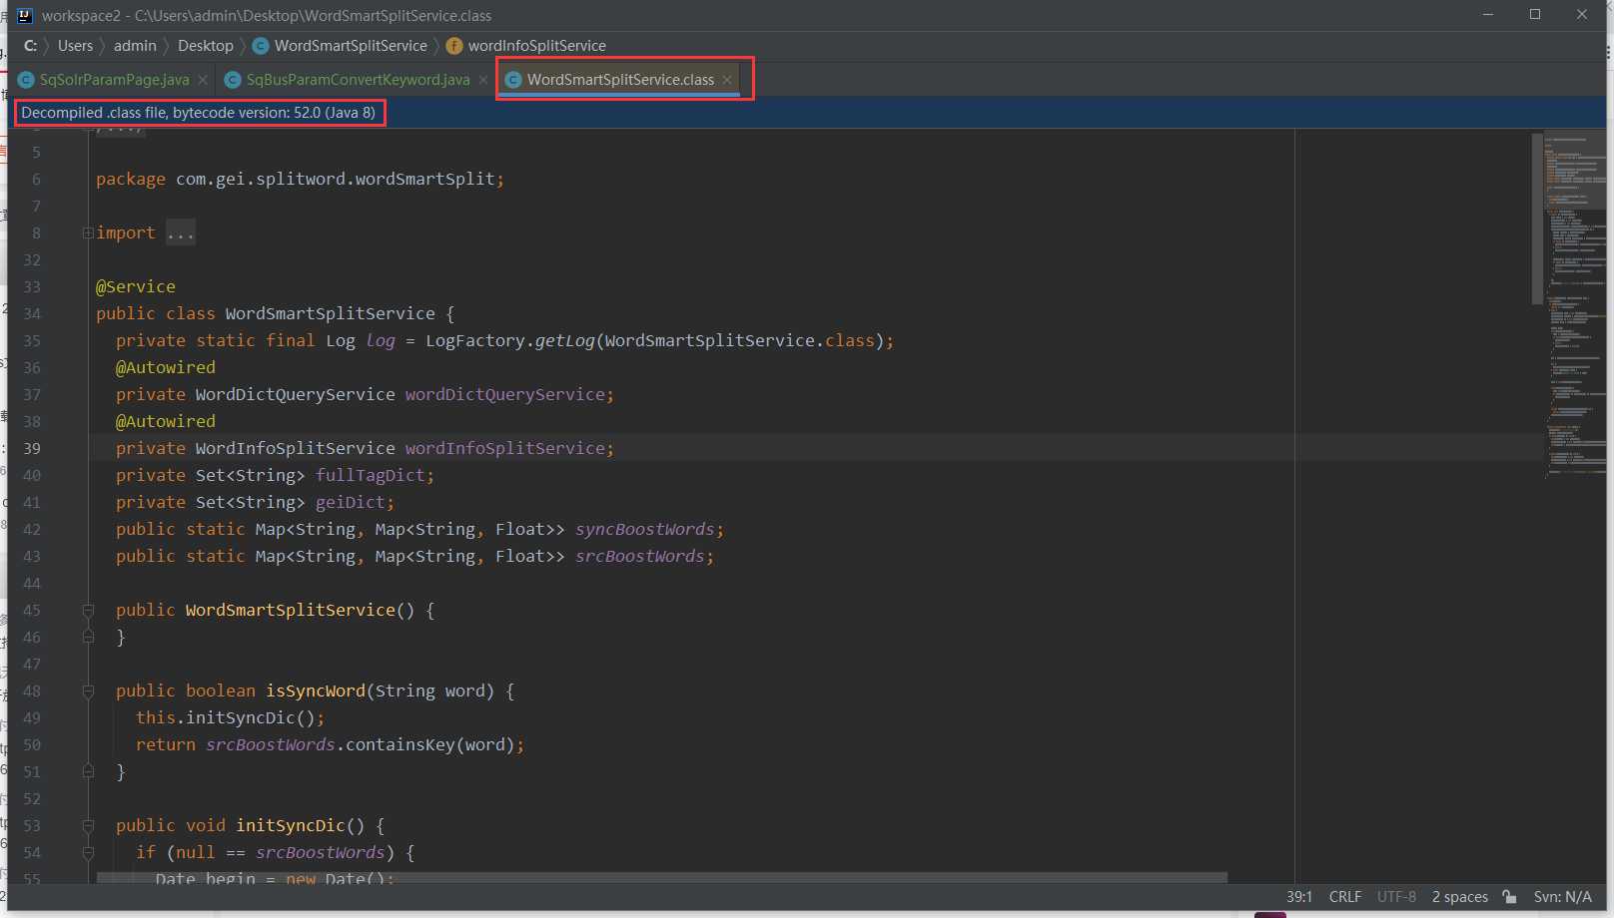Image resolution: width=1614 pixels, height=918 pixels.
Task: Click line number 34 in the gutter
Action: (x=32, y=313)
